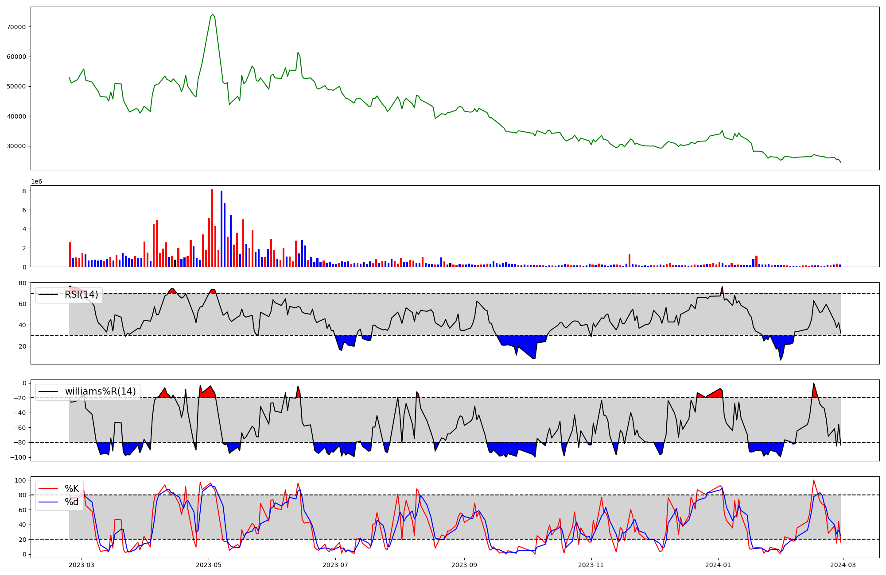Click the %d legend entry
The width and height of the screenshot is (886, 575).
(x=72, y=502)
